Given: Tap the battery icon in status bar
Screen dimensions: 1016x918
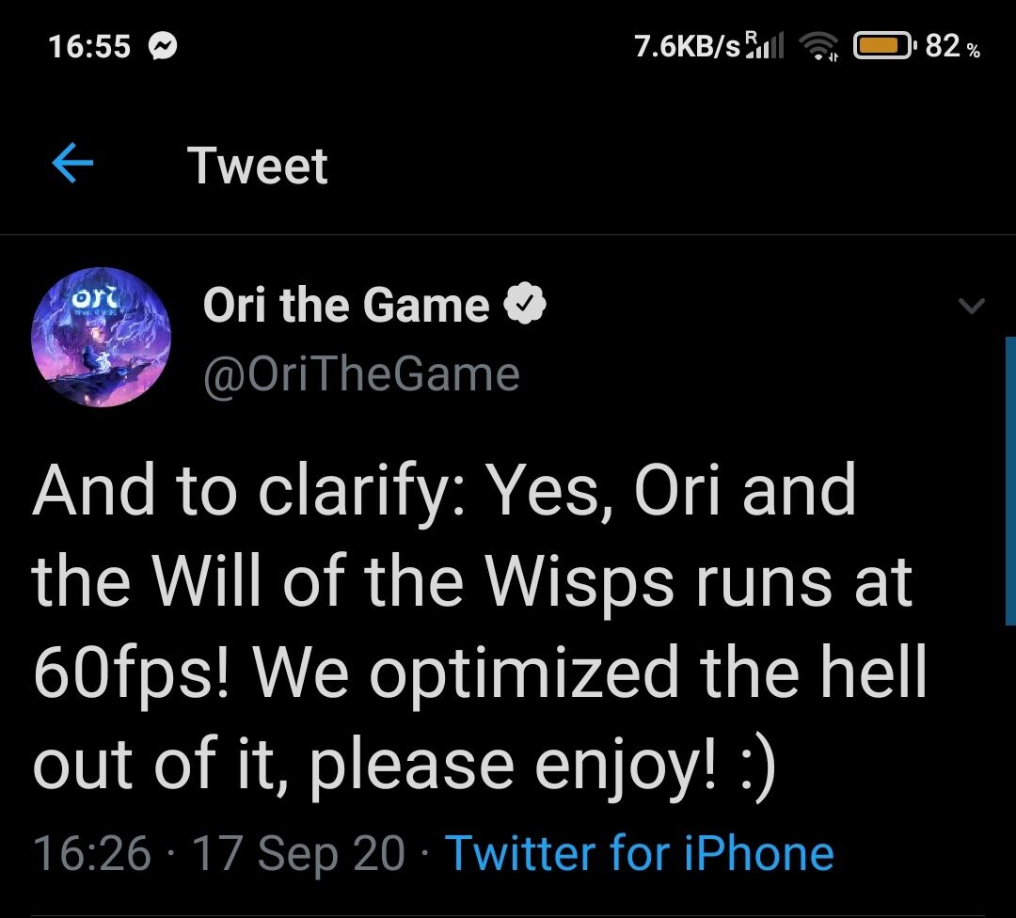Looking at the screenshot, I should click(881, 46).
